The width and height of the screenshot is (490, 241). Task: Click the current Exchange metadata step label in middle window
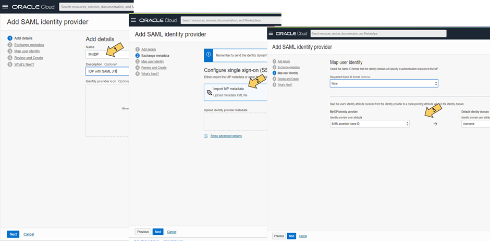point(155,56)
